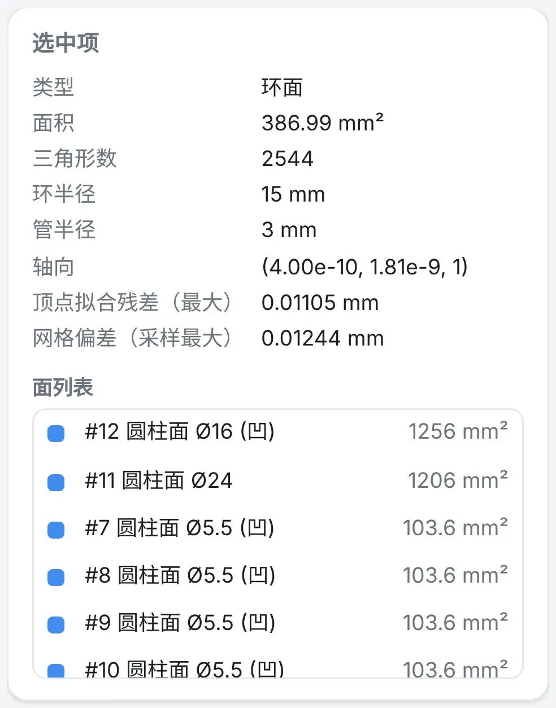
Task: Click the 1256 mm² area value
Action: point(458,431)
